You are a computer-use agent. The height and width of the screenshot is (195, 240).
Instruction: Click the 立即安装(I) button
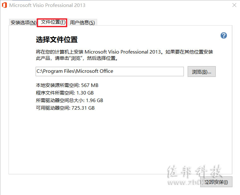tap(216, 182)
